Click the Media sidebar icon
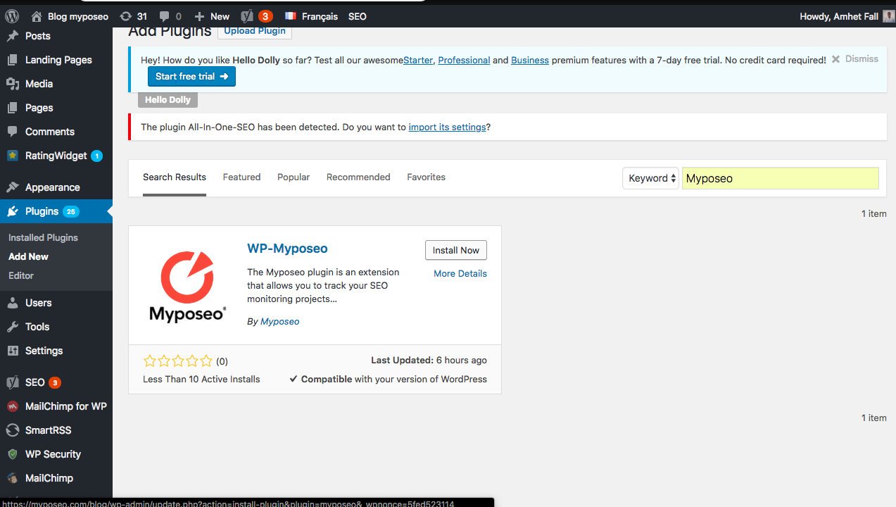This screenshot has width=896, height=507. 13,84
